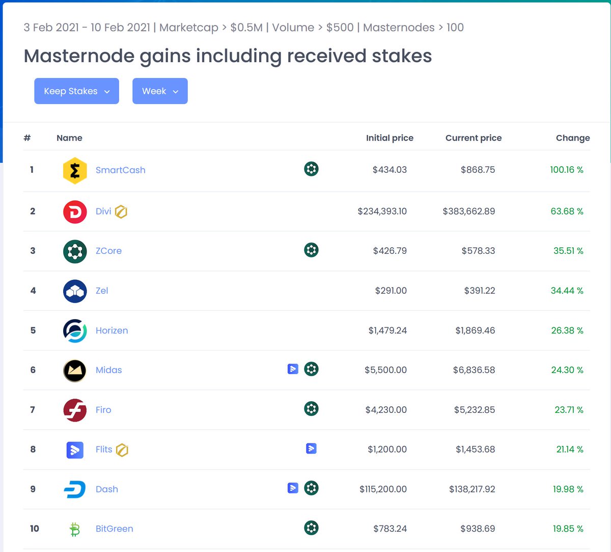
Task: Open the Divi coin link
Action: point(103,212)
